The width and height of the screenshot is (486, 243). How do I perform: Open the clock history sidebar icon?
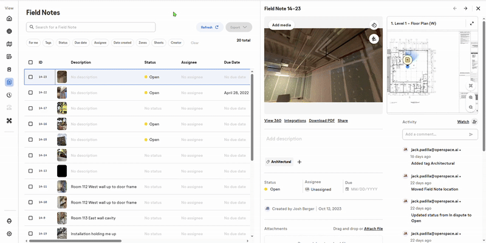[x=9, y=95]
